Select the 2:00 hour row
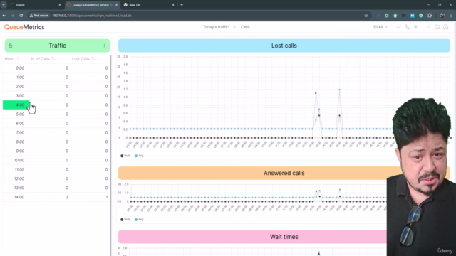 pyautogui.click(x=56, y=87)
